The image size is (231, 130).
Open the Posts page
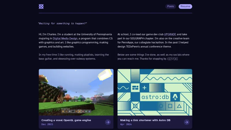pos(170,6)
